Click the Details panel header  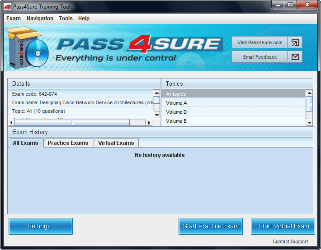click(x=84, y=83)
